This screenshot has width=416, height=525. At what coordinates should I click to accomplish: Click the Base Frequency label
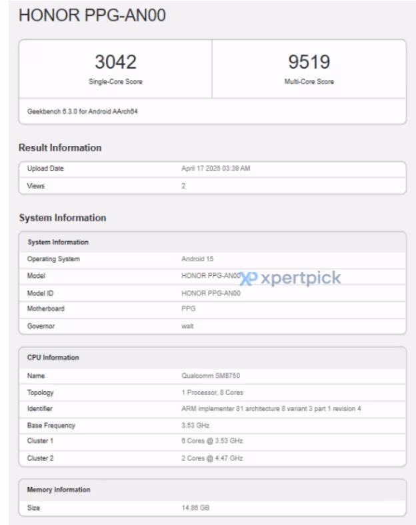[x=51, y=426]
